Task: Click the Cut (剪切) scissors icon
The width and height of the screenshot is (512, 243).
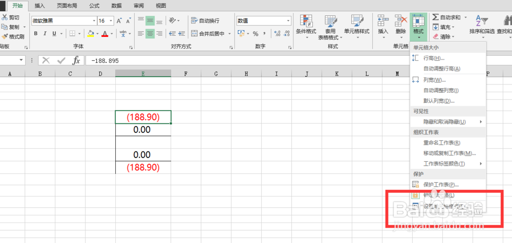Action: pos(4,17)
